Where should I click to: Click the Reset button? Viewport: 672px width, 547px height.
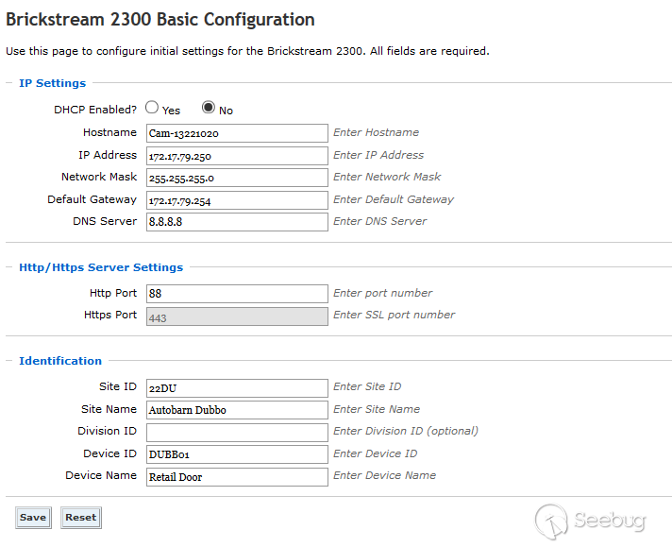80,518
